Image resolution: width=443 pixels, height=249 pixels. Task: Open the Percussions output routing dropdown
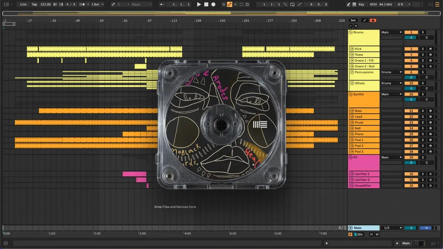391,72
